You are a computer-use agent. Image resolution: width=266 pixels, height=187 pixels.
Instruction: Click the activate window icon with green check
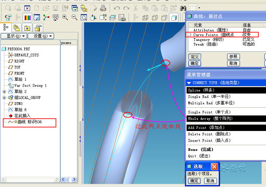(74, 8)
